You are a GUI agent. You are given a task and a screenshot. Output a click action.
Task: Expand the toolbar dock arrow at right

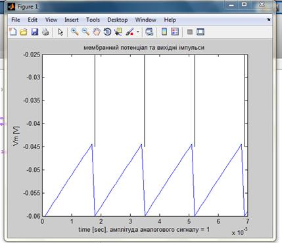tap(269, 20)
